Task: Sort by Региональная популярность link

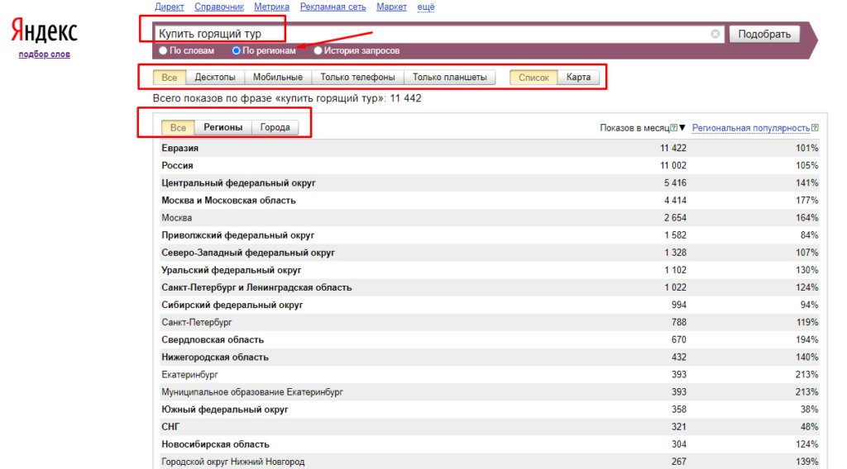Action: (x=750, y=128)
